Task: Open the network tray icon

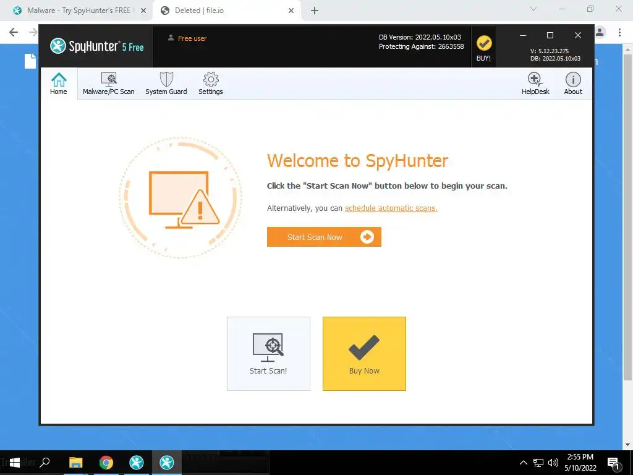Action: click(x=538, y=463)
